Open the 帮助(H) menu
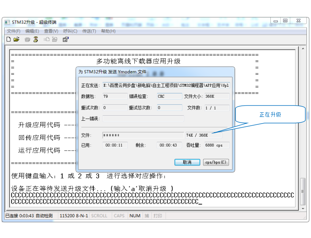 point(108,31)
